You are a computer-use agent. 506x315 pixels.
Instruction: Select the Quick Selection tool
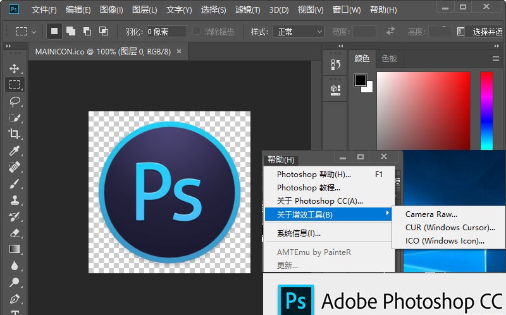click(14, 118)
